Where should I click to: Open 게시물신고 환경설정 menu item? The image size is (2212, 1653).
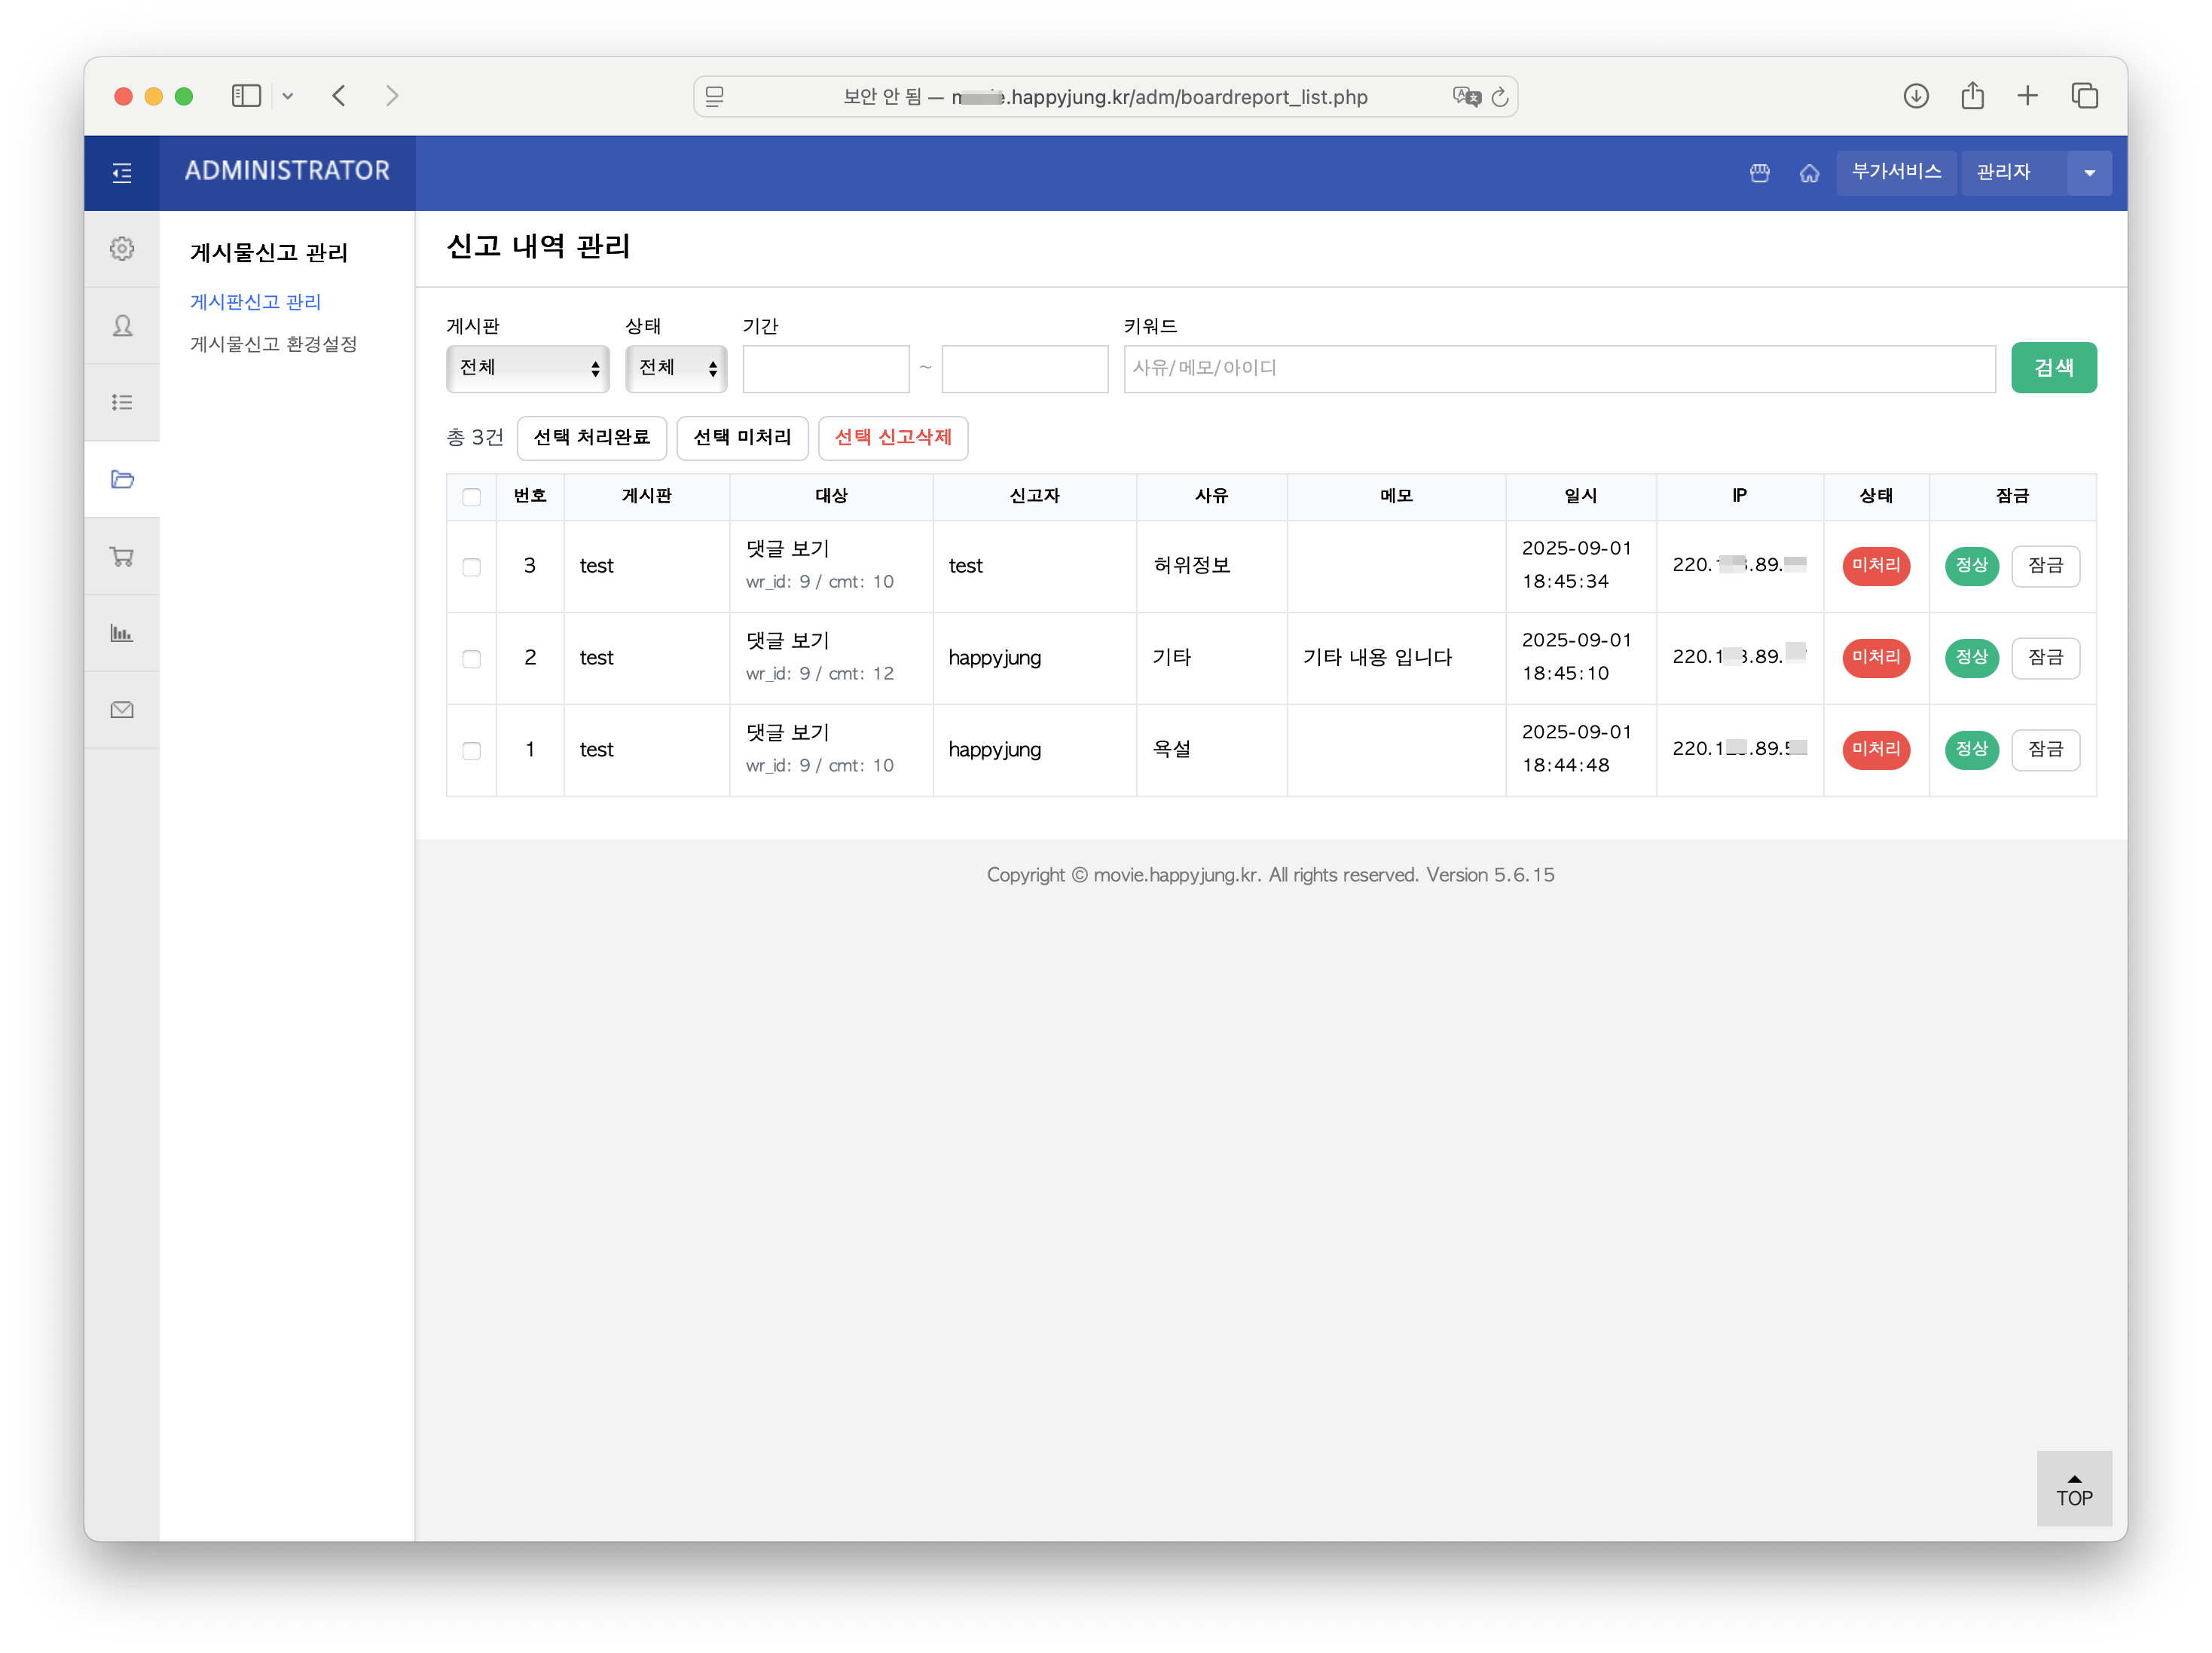pos(273,344)
